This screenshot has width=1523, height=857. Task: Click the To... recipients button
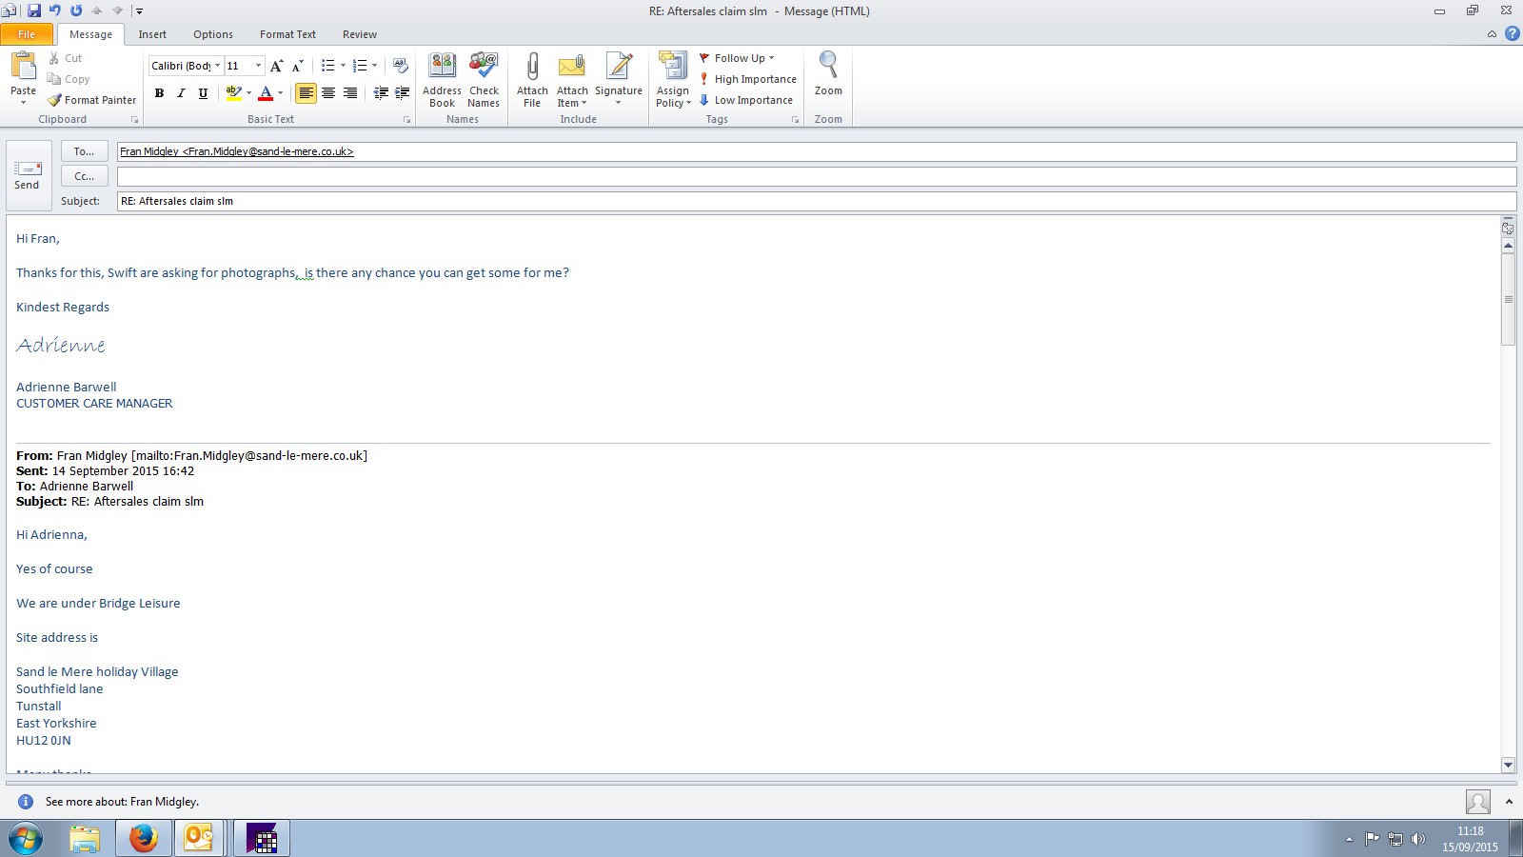tap(84, 151)
